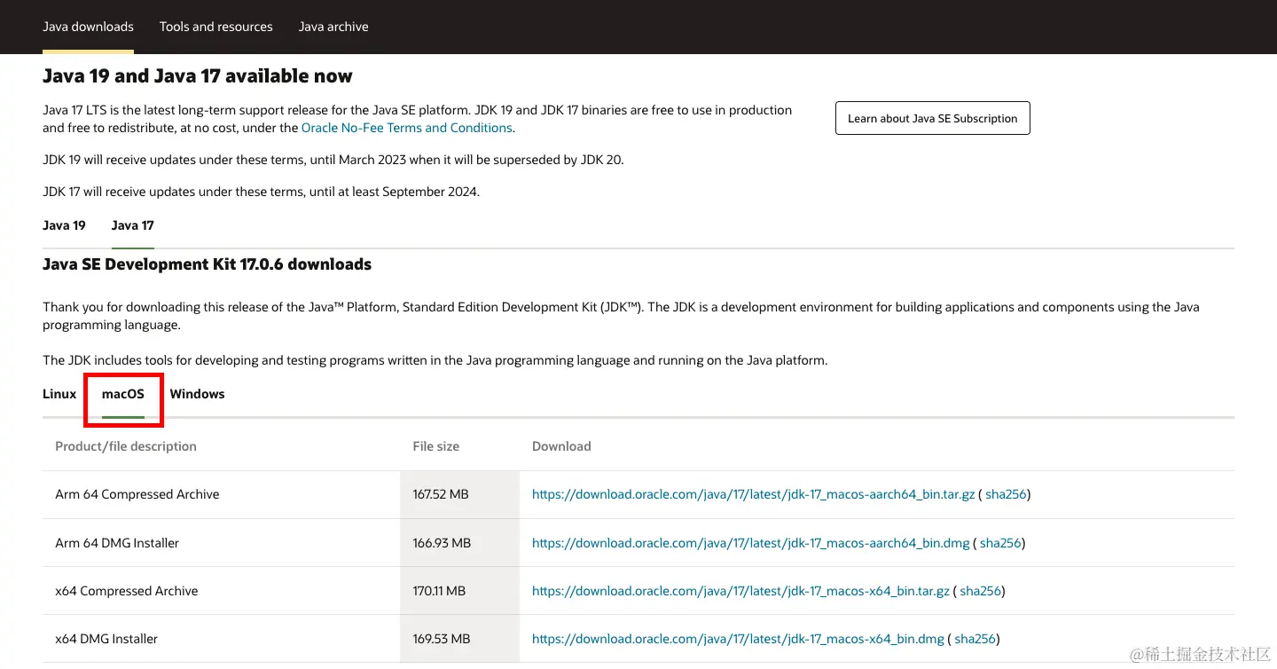Image resolution: width=1277 pixels, height=669 pixels.
Task: Select the Java 17 tab
Action: [133, 225]
